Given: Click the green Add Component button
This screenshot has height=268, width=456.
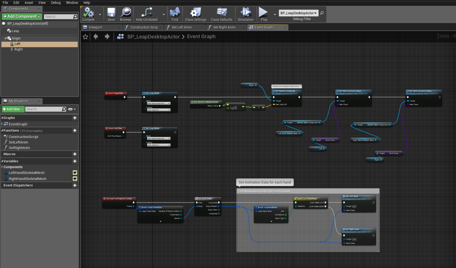Looking at the screenshot, I should tap(21, 17).
